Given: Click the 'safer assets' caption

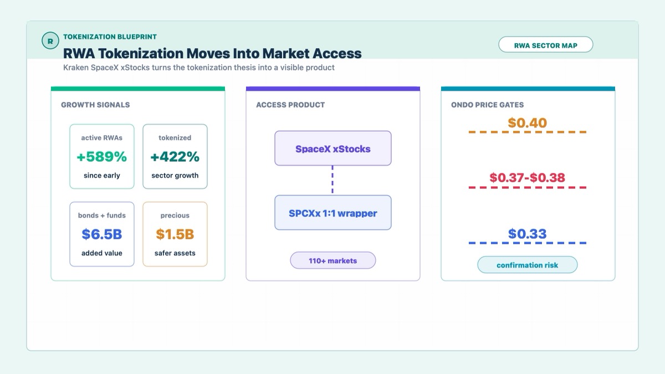Looking at the screenshot, I should (175, 253).
